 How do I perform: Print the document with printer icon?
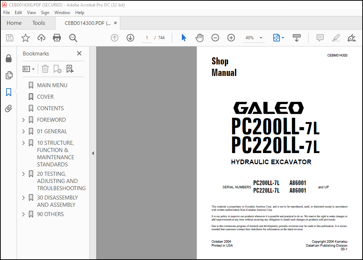point(57,38)
